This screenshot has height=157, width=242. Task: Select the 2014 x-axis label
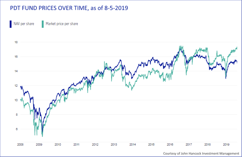point(133,145)
